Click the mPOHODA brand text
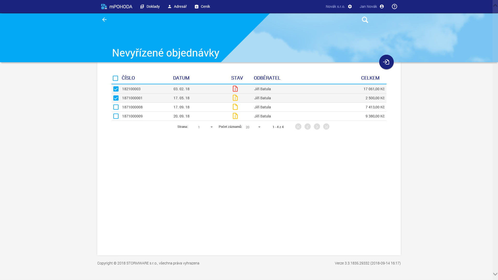Viewport: 498px width, 280px height. [x=121, y=7]
